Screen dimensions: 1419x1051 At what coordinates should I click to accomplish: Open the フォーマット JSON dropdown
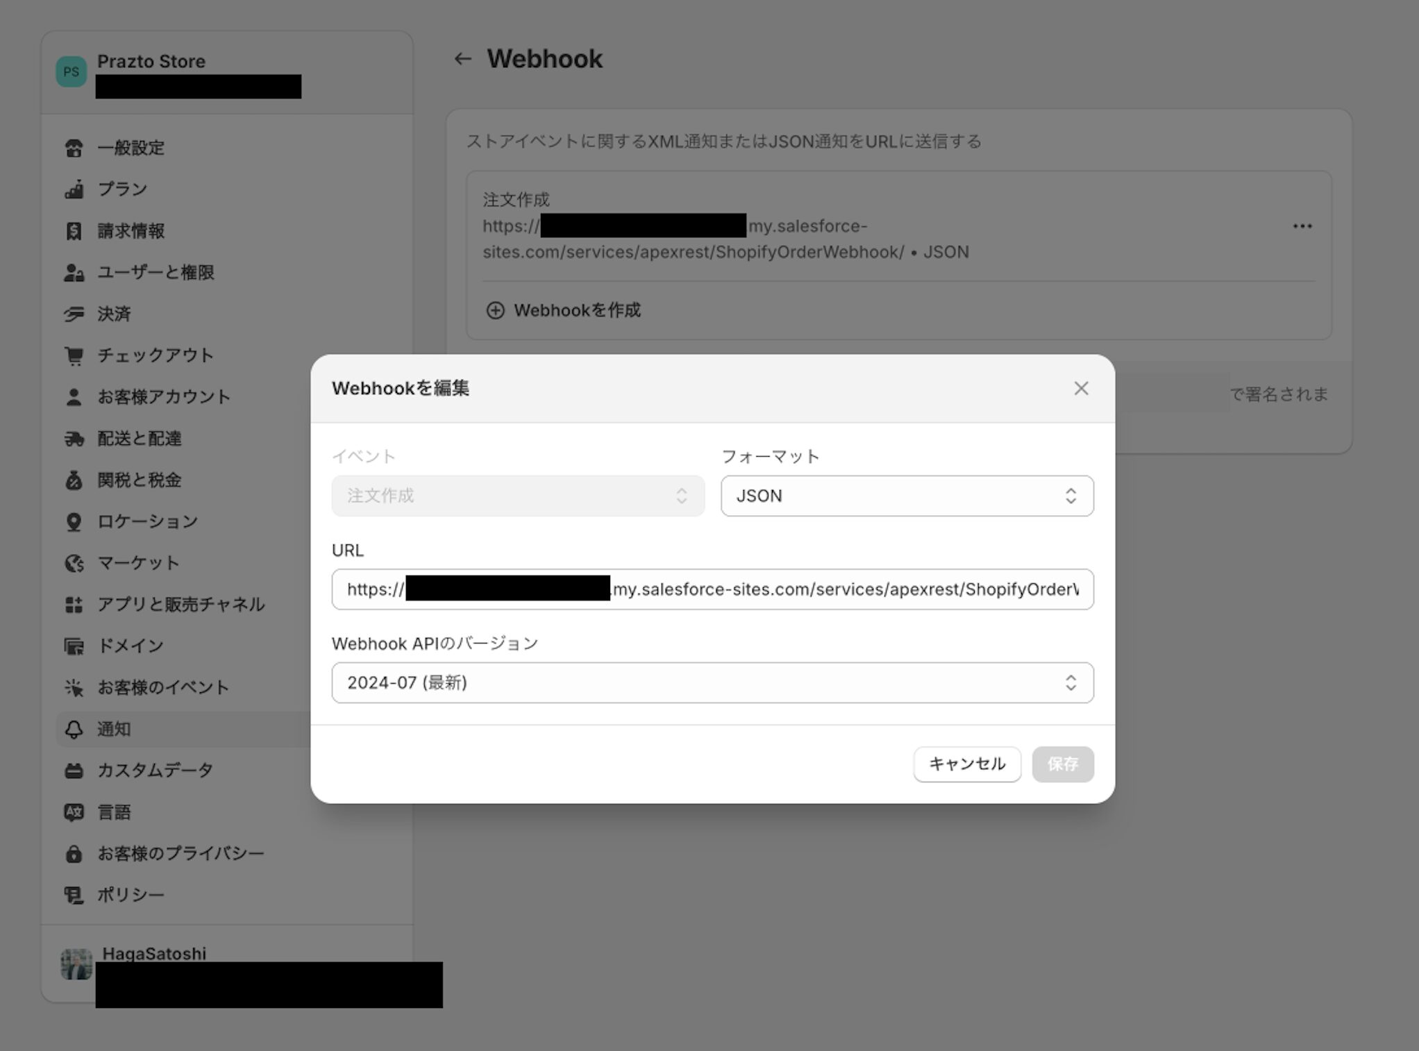click(907, 496)
